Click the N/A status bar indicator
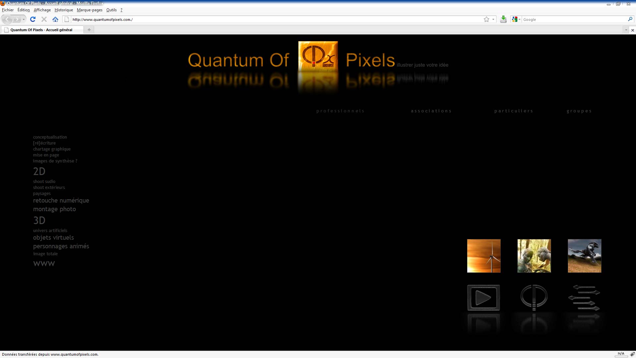Viewport: 636px width, 358px height. click(621, 354)
